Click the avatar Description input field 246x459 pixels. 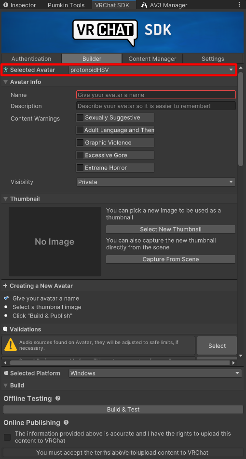(x=156, y=106)
